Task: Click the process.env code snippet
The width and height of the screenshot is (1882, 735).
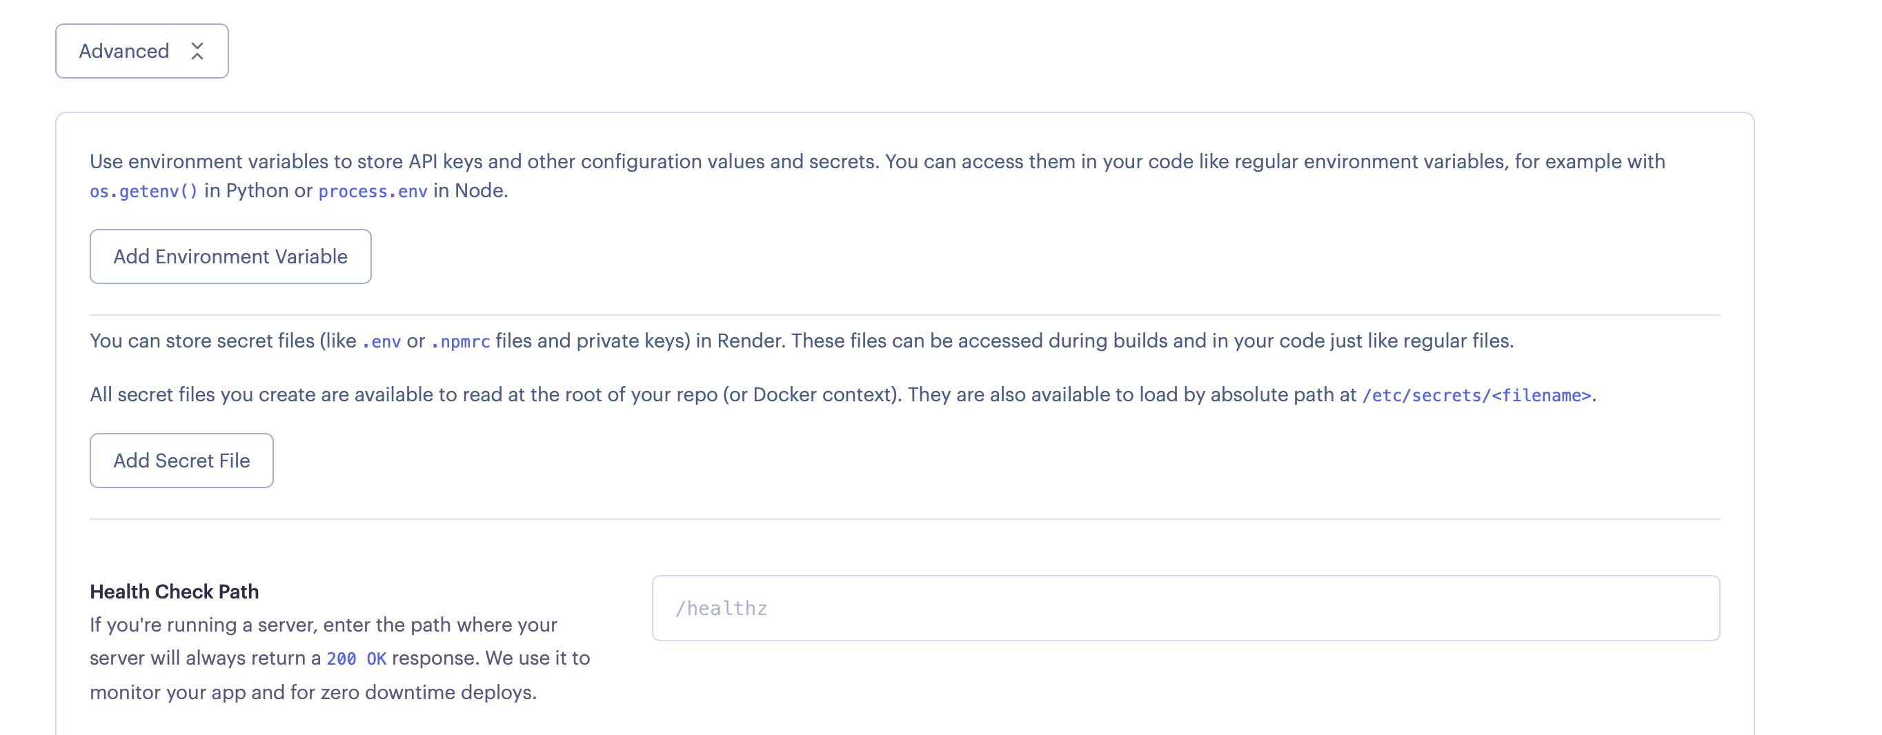Action: tap(373, 191)
